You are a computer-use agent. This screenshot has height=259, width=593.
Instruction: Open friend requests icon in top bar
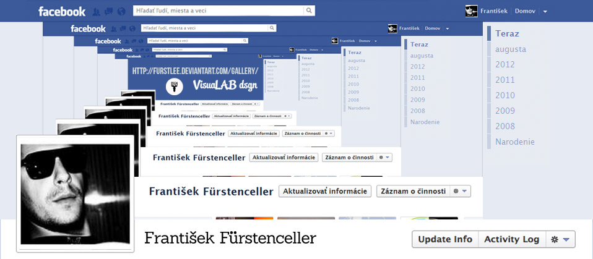tap(97, 11)
